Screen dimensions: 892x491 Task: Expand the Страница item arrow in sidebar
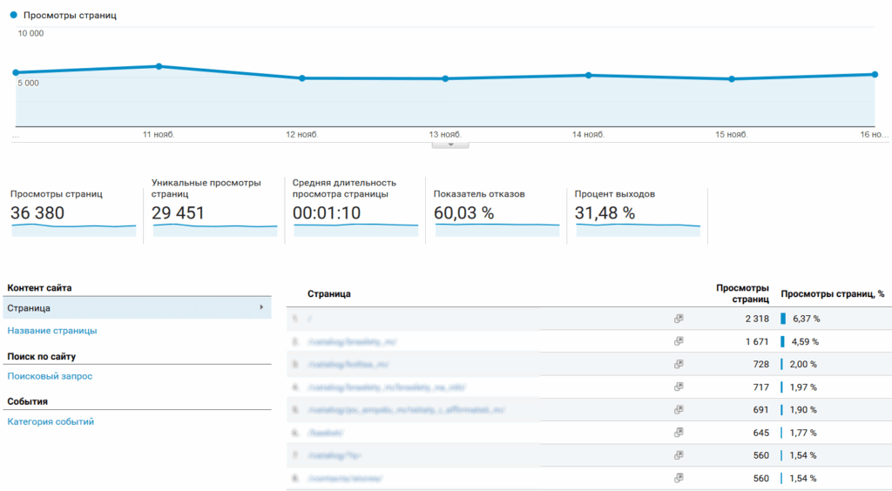point(261,308)
